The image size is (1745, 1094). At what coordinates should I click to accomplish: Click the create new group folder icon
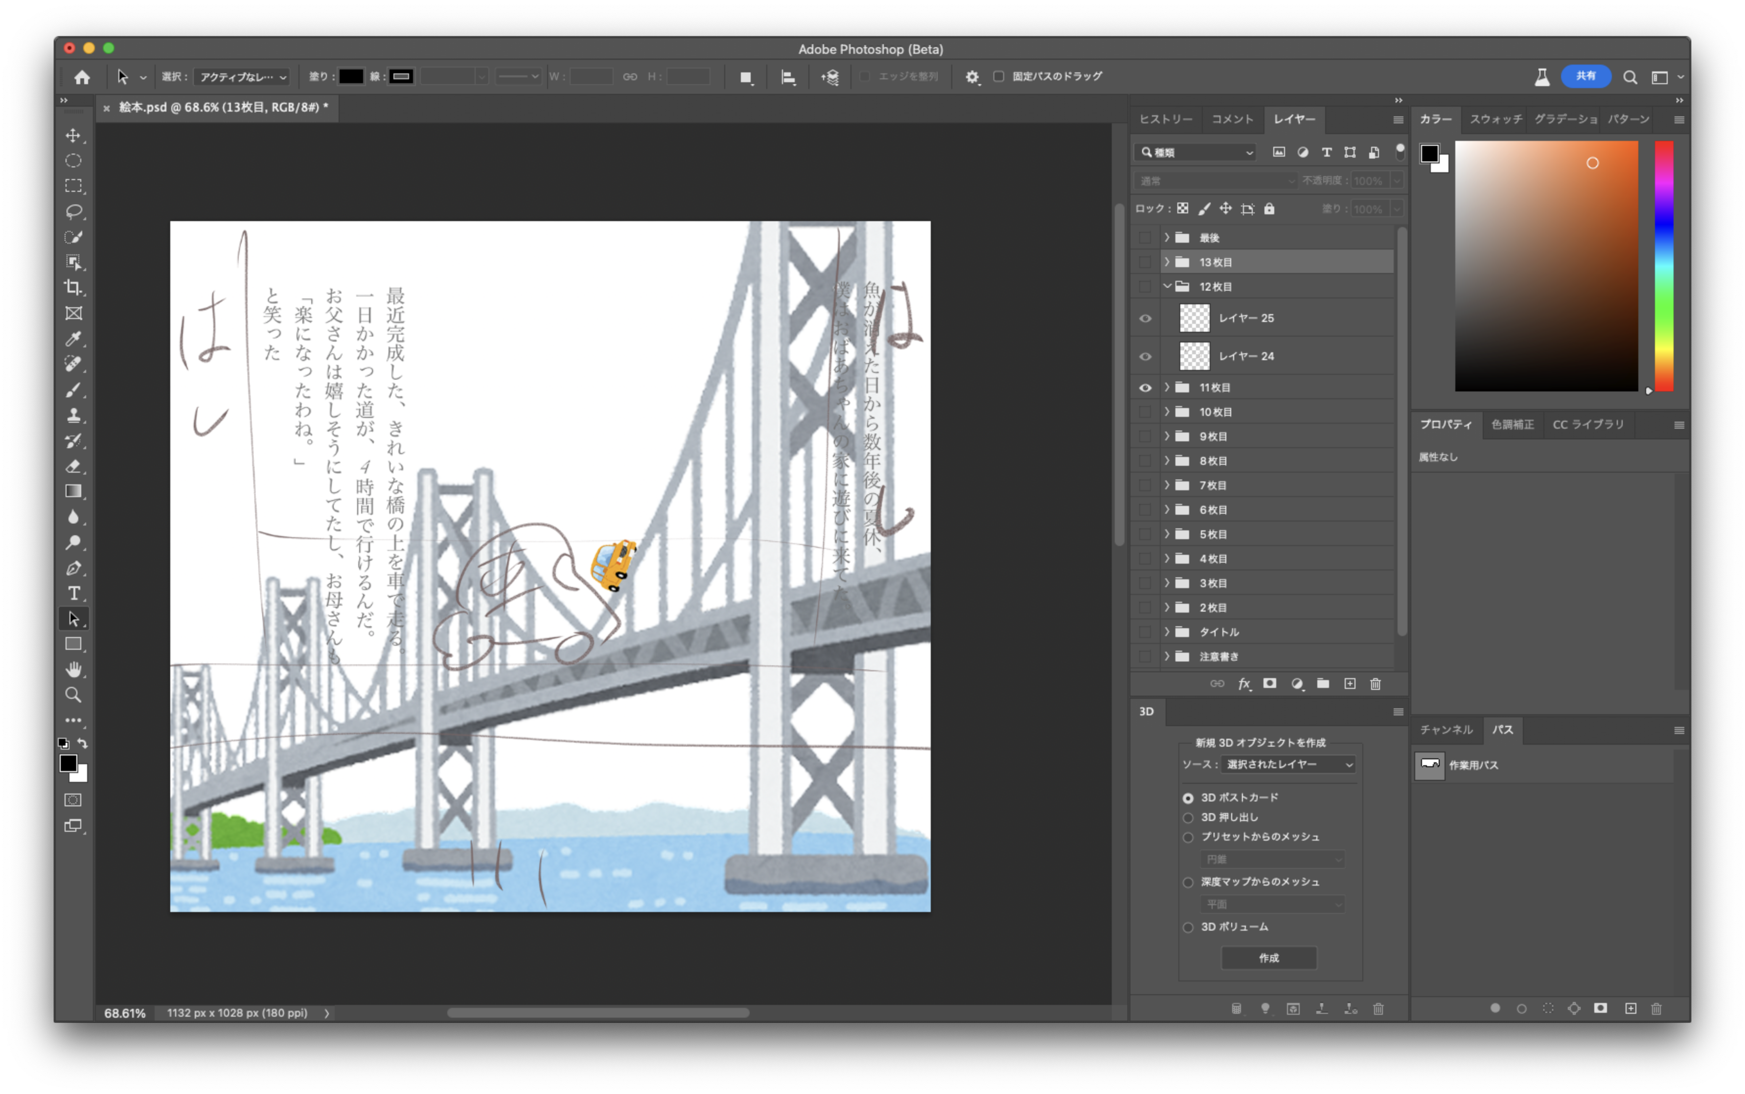[1323, 684]
